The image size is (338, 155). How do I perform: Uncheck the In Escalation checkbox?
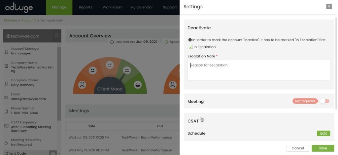(x=191, y=47)
